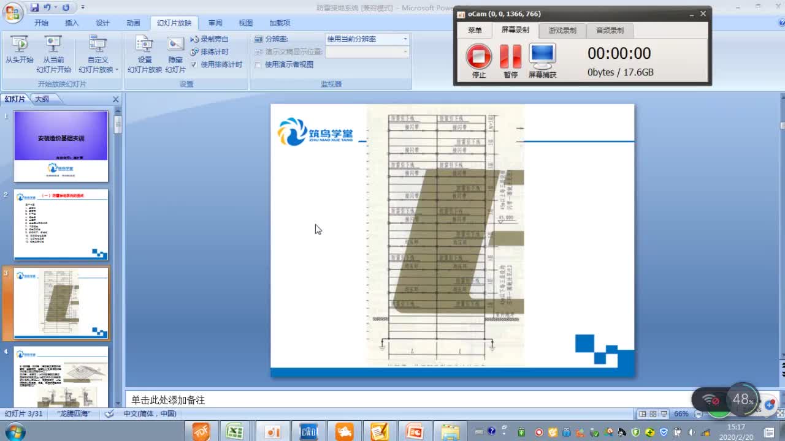Click oCam screen capture (屏幕捕获)
785x441 pixels.
pos(543,61)
